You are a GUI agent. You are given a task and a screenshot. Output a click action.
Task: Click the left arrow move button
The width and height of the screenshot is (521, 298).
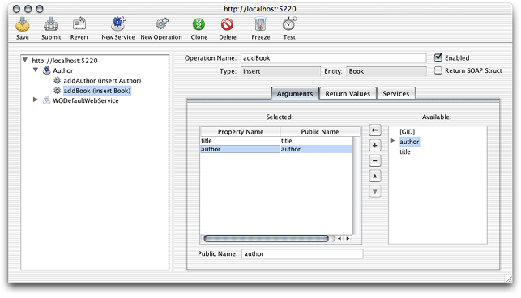(375, 130)
